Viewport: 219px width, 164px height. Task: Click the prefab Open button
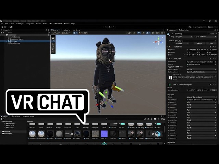pos(211,43)
